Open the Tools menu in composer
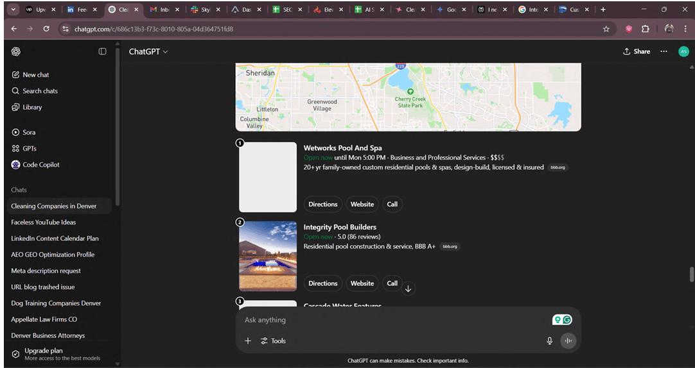Image resolution: width=695 pixels, height=368 pixels. 273,341
